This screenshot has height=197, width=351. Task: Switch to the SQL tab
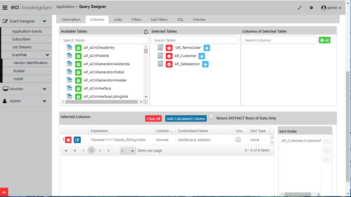(180, 20)
